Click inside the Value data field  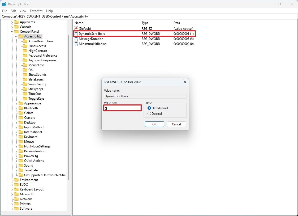click(122, 108)
